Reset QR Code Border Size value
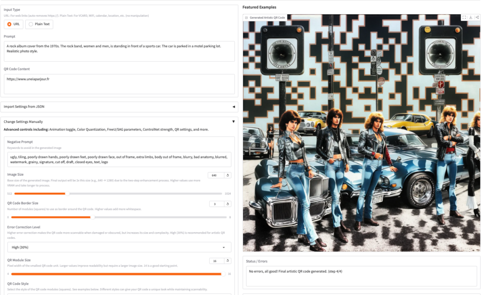Image resolution: width=488 pixels, height=295 pixels. tap(228, 204)
